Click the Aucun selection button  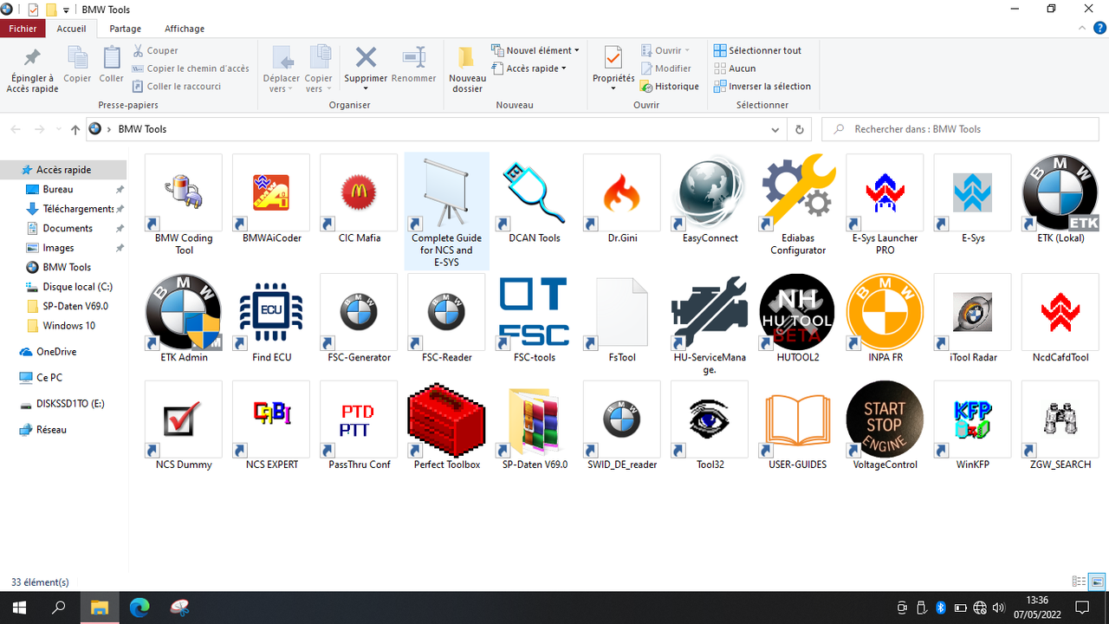coord(735,68)
